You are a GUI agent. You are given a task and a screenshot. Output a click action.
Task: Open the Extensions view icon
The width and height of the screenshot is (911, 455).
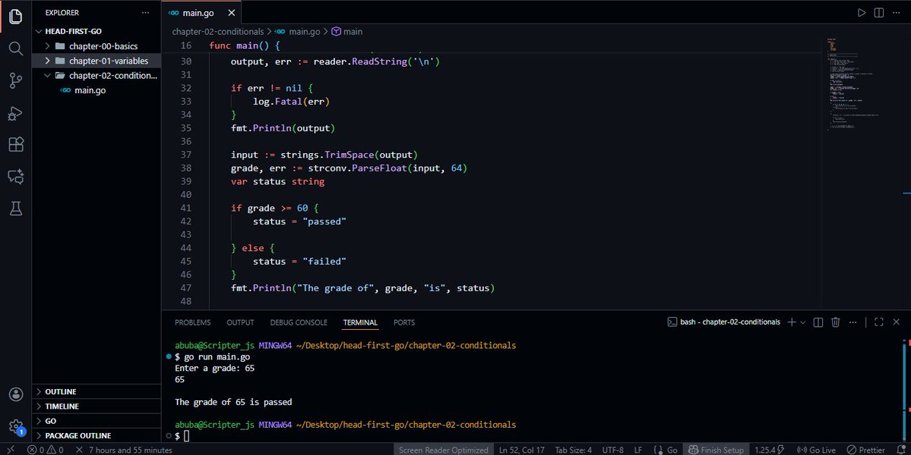(x=16, y=144)
